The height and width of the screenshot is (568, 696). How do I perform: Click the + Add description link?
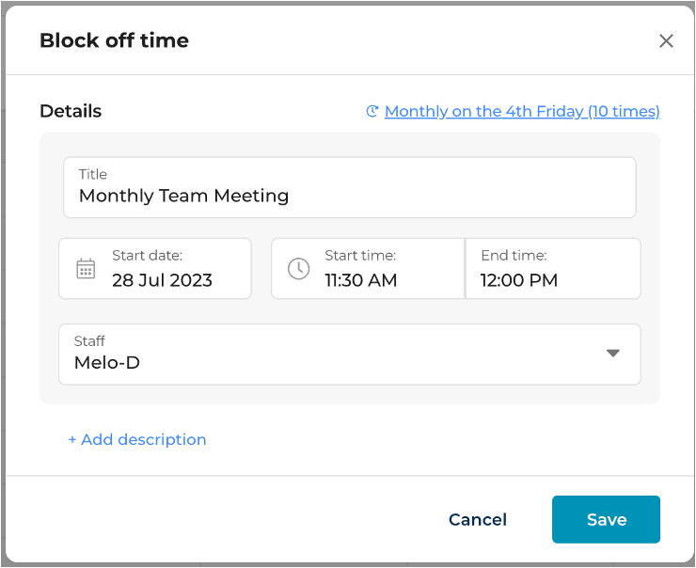point(137,439)
